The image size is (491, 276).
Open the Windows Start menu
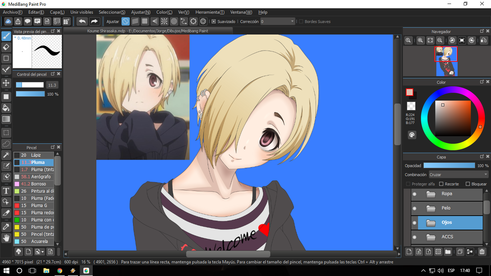[6, 270]
